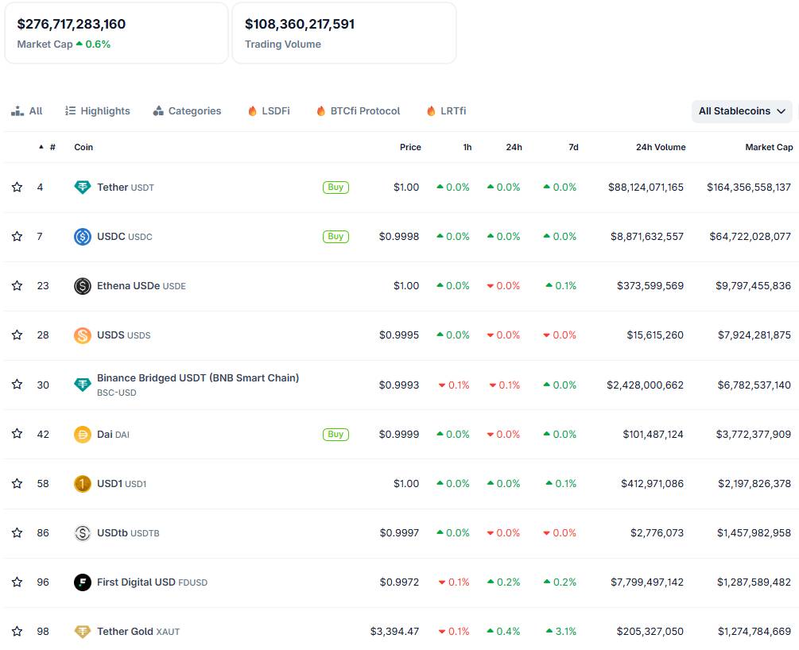Open the Categories tab

187,111
